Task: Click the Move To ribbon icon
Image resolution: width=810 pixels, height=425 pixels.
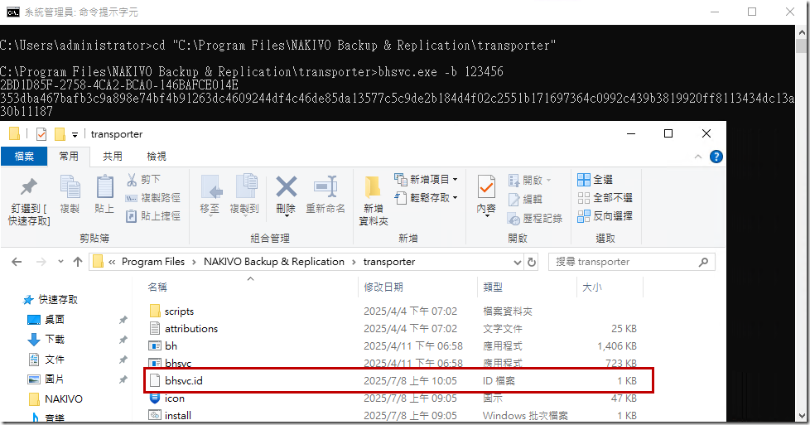Action: coord(210,187)
